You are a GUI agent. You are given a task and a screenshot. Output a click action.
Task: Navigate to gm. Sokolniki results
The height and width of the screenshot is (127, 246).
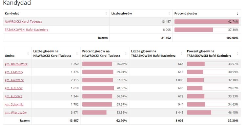click(14, 104)
